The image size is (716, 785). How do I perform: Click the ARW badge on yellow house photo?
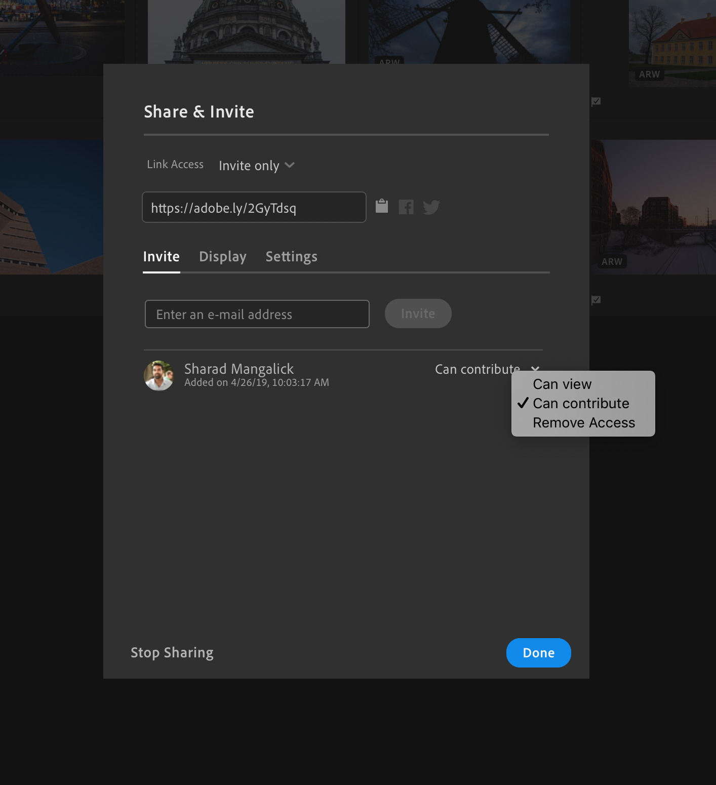[x=649, y=74]
